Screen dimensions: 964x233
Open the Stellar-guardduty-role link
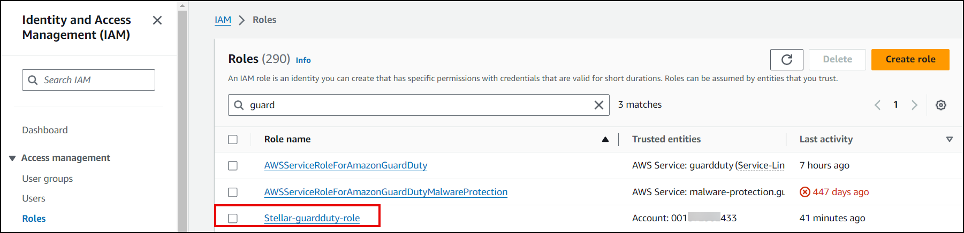[312, 218]
